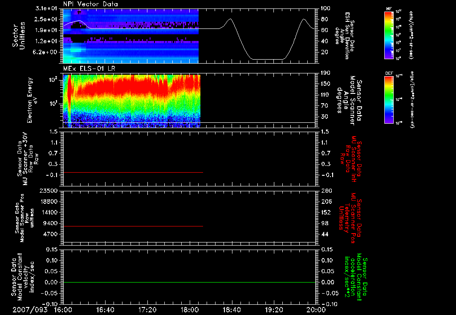Click the 190 scanner angle tick value
Image resolution: width=456 pixels, height=315 pixels.
[326, 73]
